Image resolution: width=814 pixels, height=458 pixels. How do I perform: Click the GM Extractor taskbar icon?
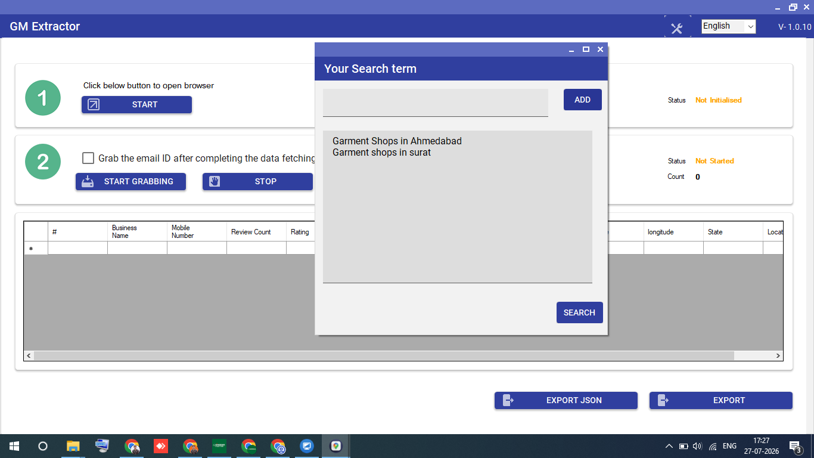coord(335,446)
